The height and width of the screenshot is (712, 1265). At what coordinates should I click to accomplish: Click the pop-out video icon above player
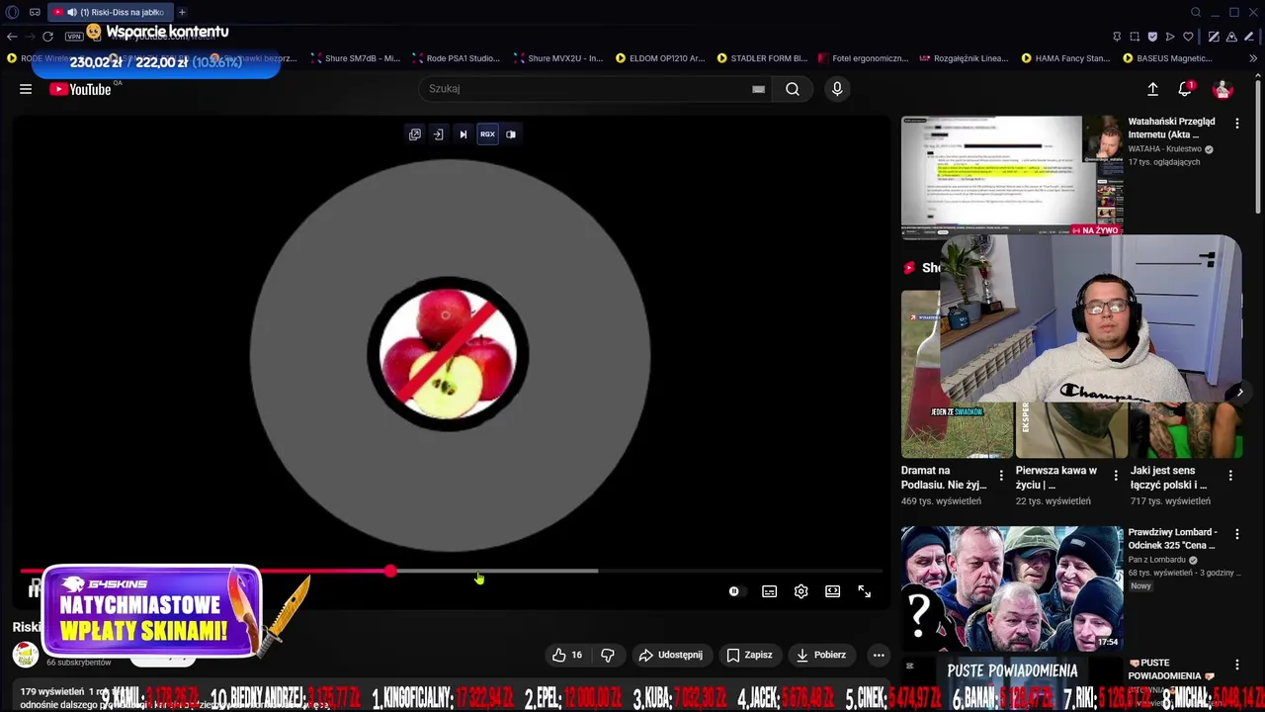tap(415, 134)
